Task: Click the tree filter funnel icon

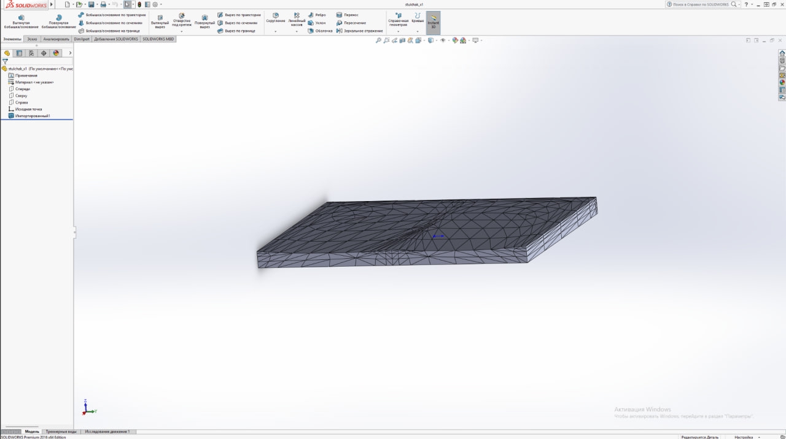Action: point(5,62)
